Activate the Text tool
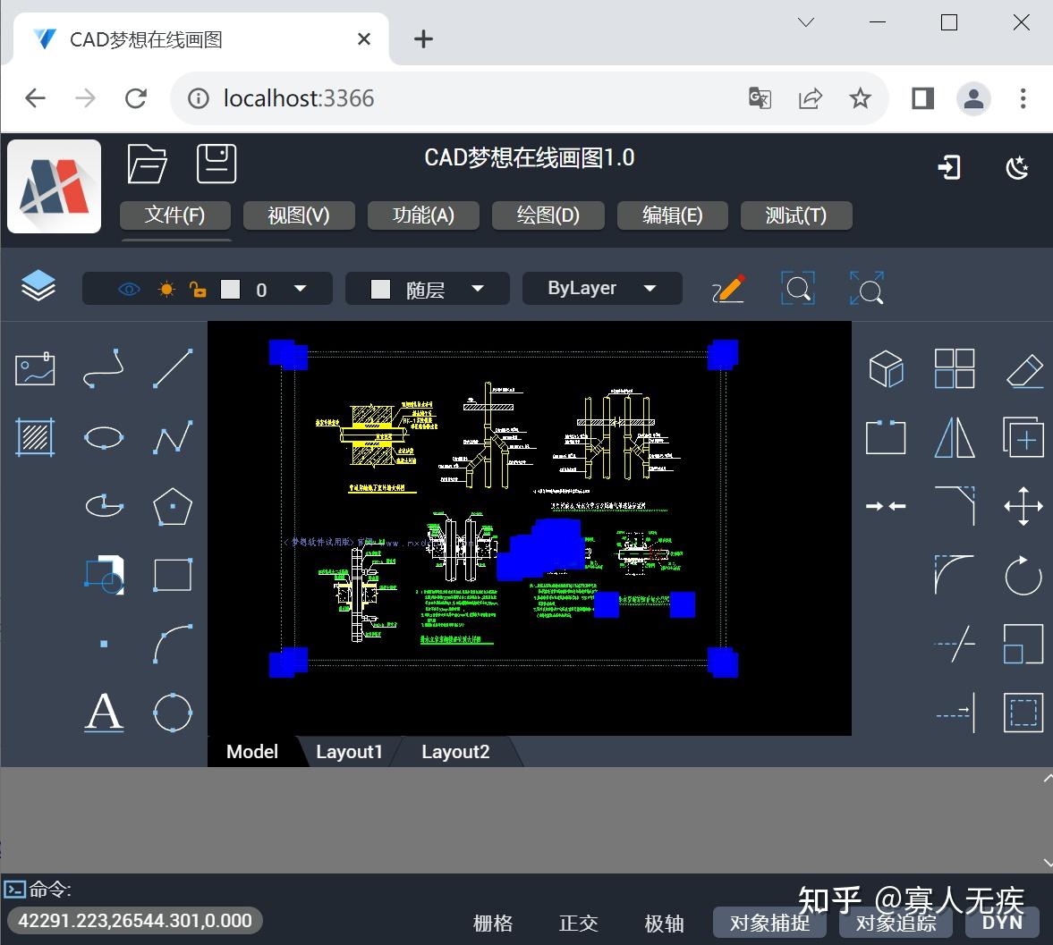Screen dimensions: 1053x945 [x=104, y=713]
